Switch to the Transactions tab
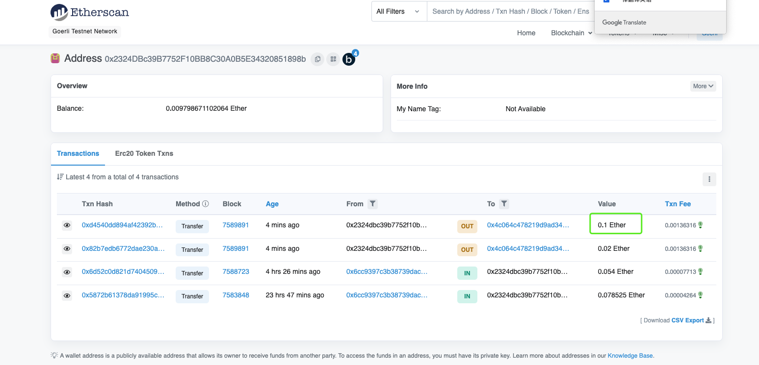Viewport: 759px width, 365px height. coord(78,153)
